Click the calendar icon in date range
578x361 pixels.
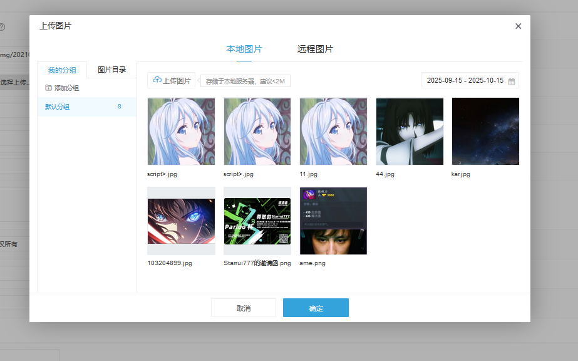pos(511,81)
